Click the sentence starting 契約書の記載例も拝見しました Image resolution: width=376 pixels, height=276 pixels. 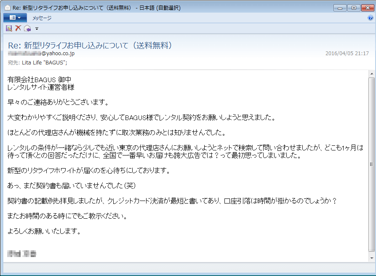[172, 201]
